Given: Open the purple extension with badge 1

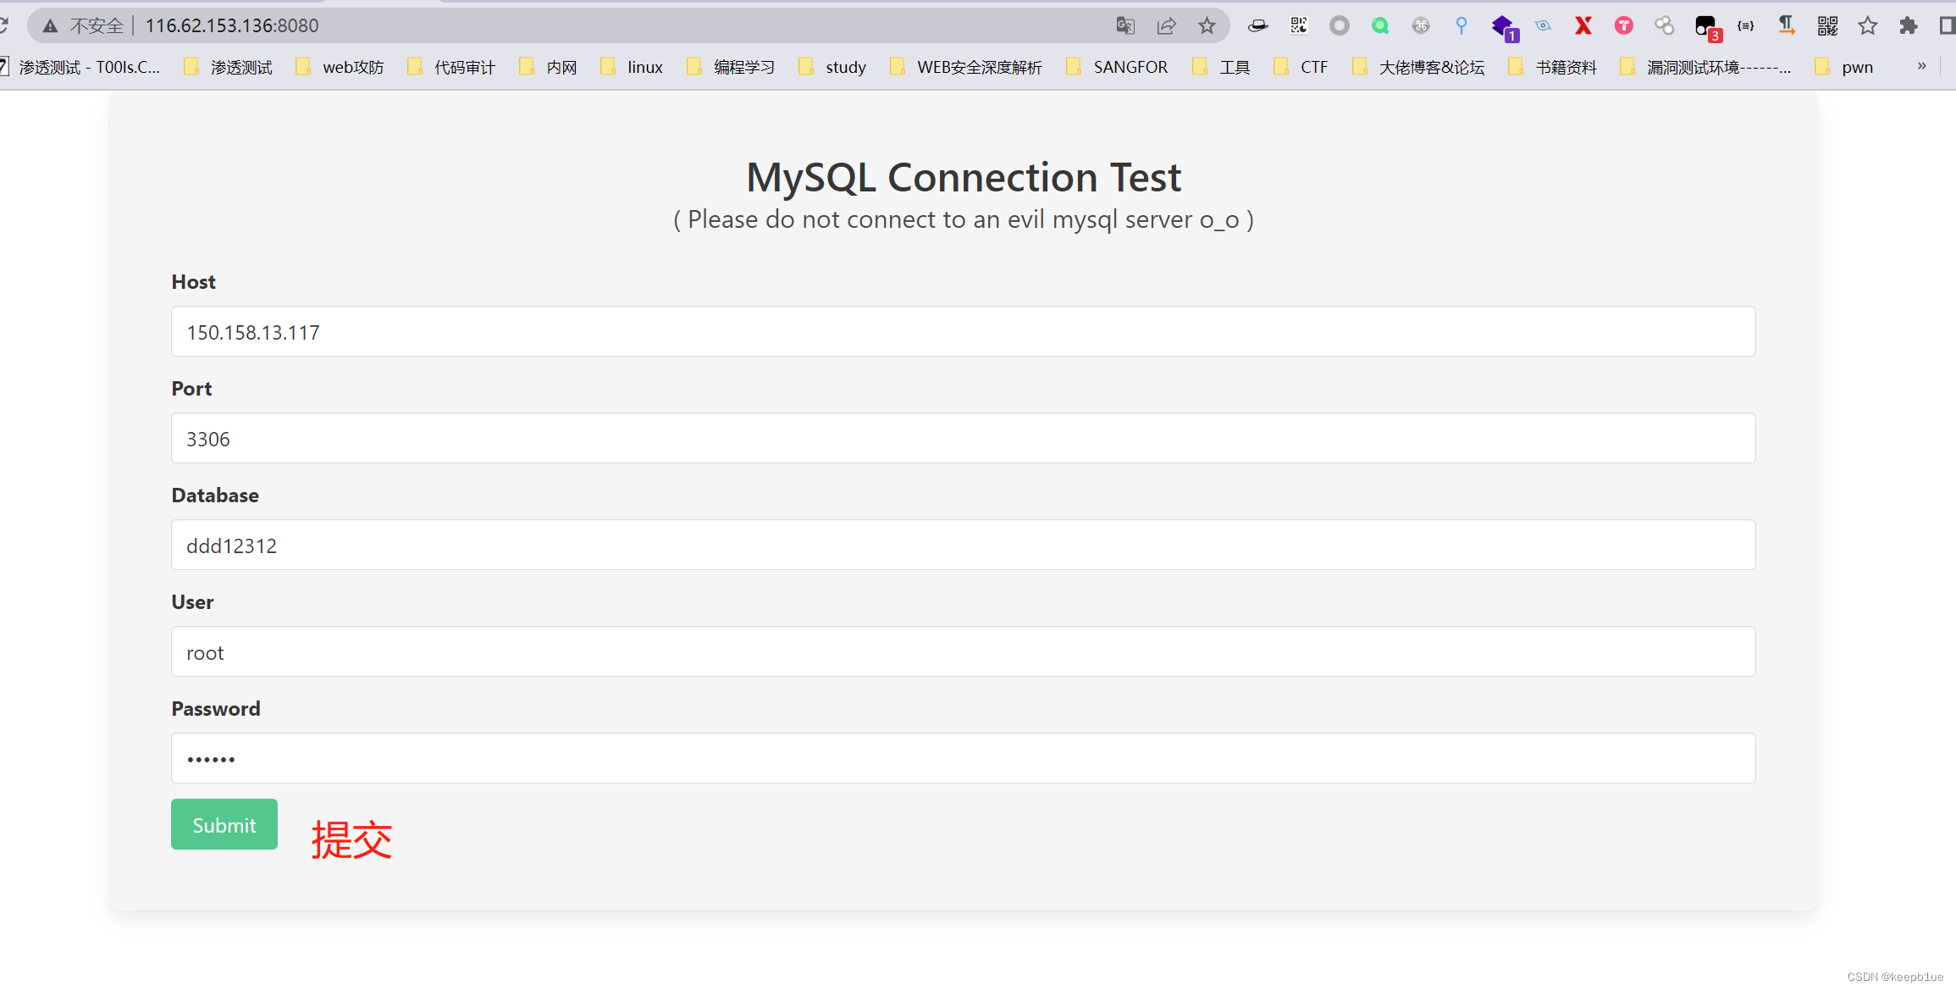Looking at the screenshot, I should pos(1503,26).
